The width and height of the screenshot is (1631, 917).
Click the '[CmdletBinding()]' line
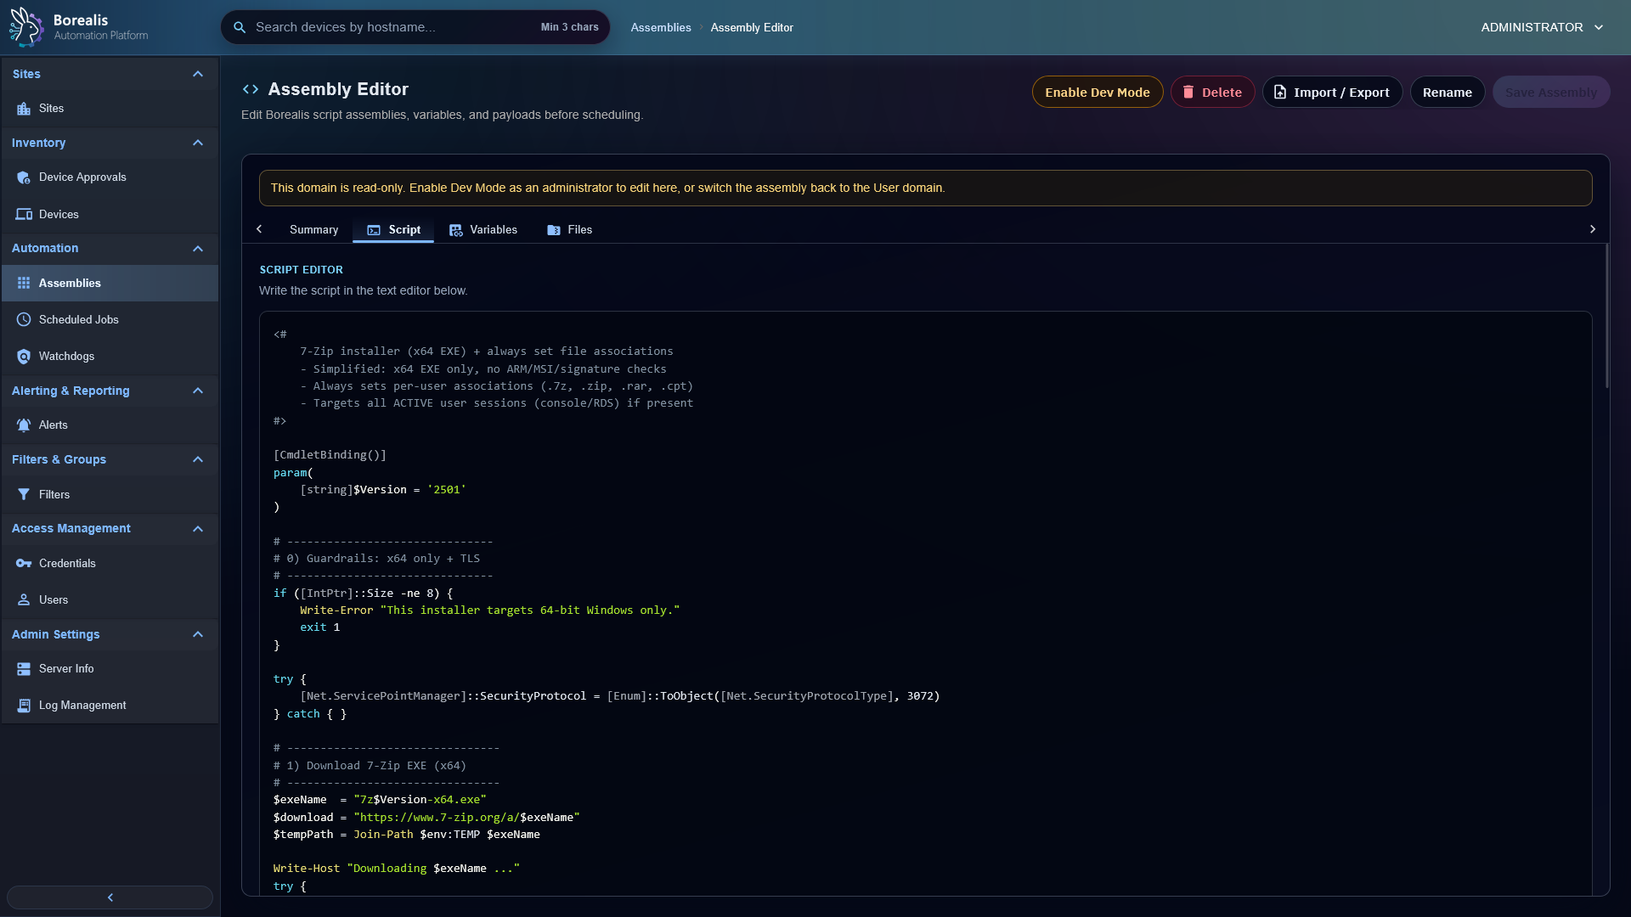pos(330,455)
